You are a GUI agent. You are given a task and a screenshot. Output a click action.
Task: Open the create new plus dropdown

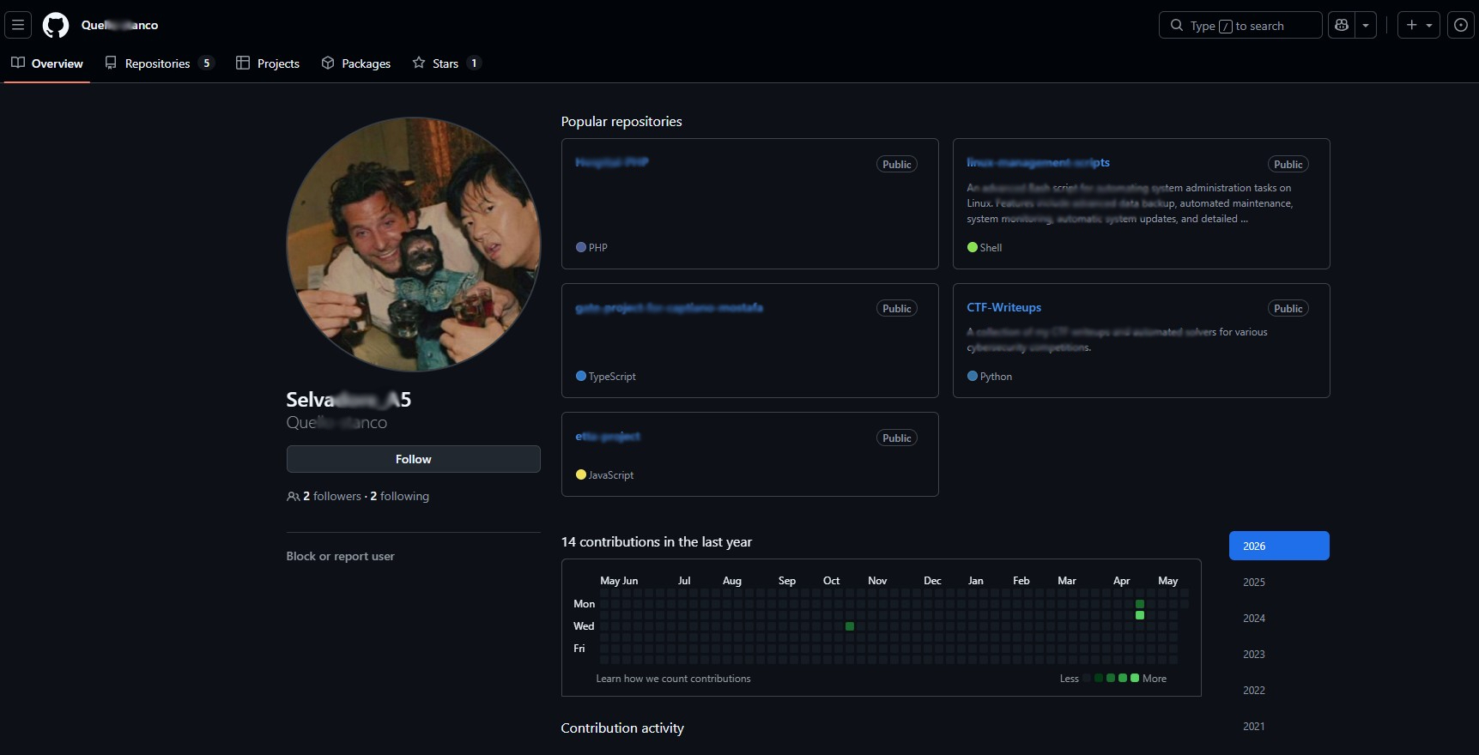[1418, 25]
